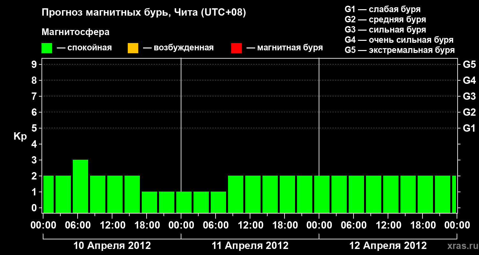This screenshot has height=255, width=479.
Task: Select the "G4 — очень сильная буря" line
Action: tap(399, 40)
